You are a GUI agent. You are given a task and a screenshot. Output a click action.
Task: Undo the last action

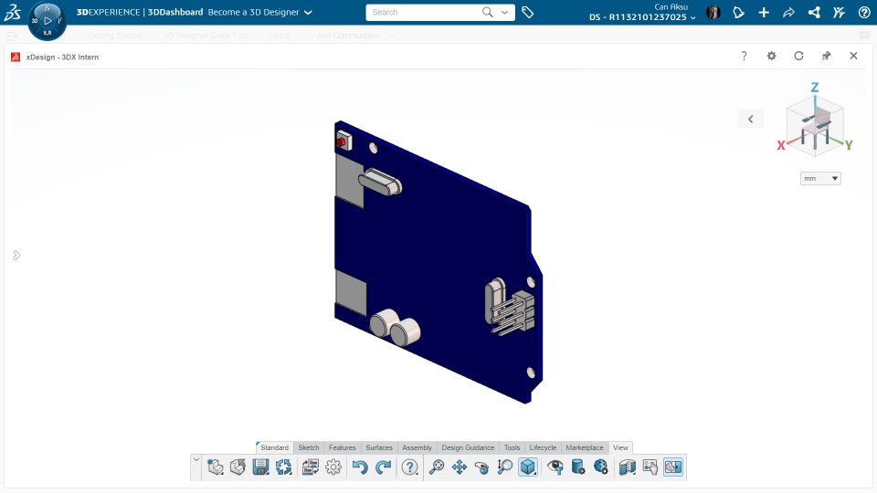click(x=360, y=467)
